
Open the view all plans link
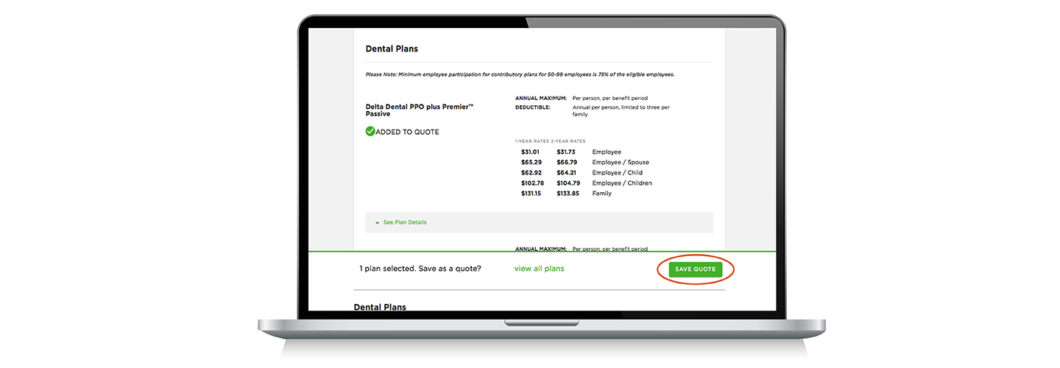(540, 269)
